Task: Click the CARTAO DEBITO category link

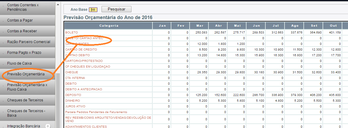Action: tap(77, 55)
